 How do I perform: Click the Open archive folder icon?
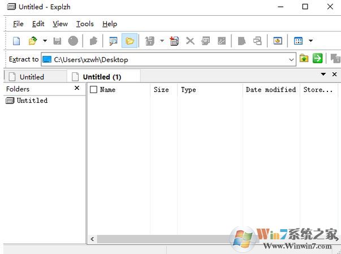coord(33,41)
